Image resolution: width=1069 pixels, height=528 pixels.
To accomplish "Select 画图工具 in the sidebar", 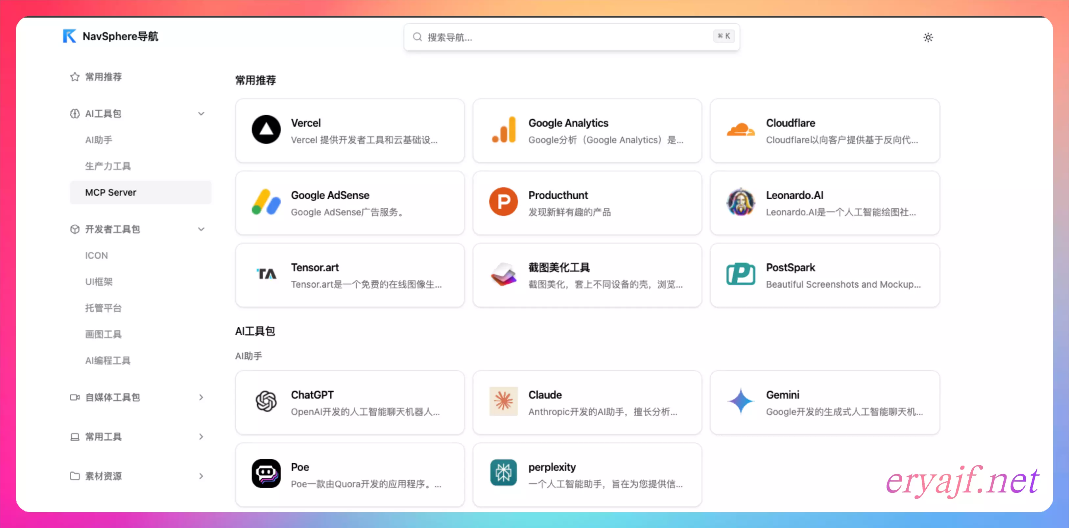I will [x=103, y=335].
